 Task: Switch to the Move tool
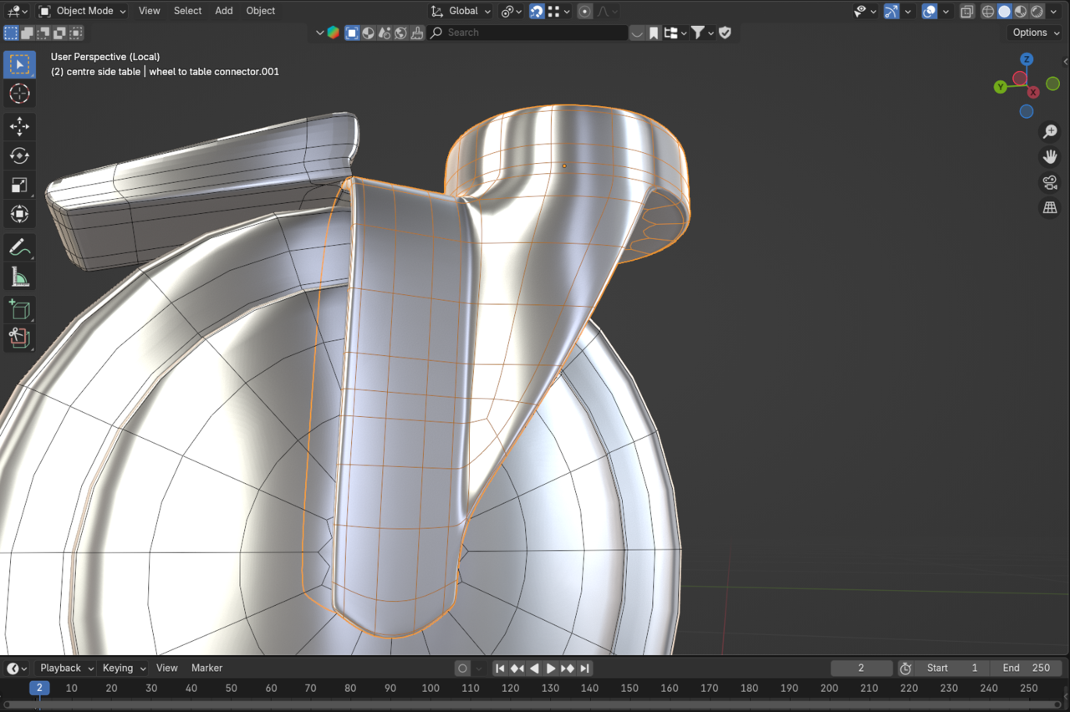(19, 126)
